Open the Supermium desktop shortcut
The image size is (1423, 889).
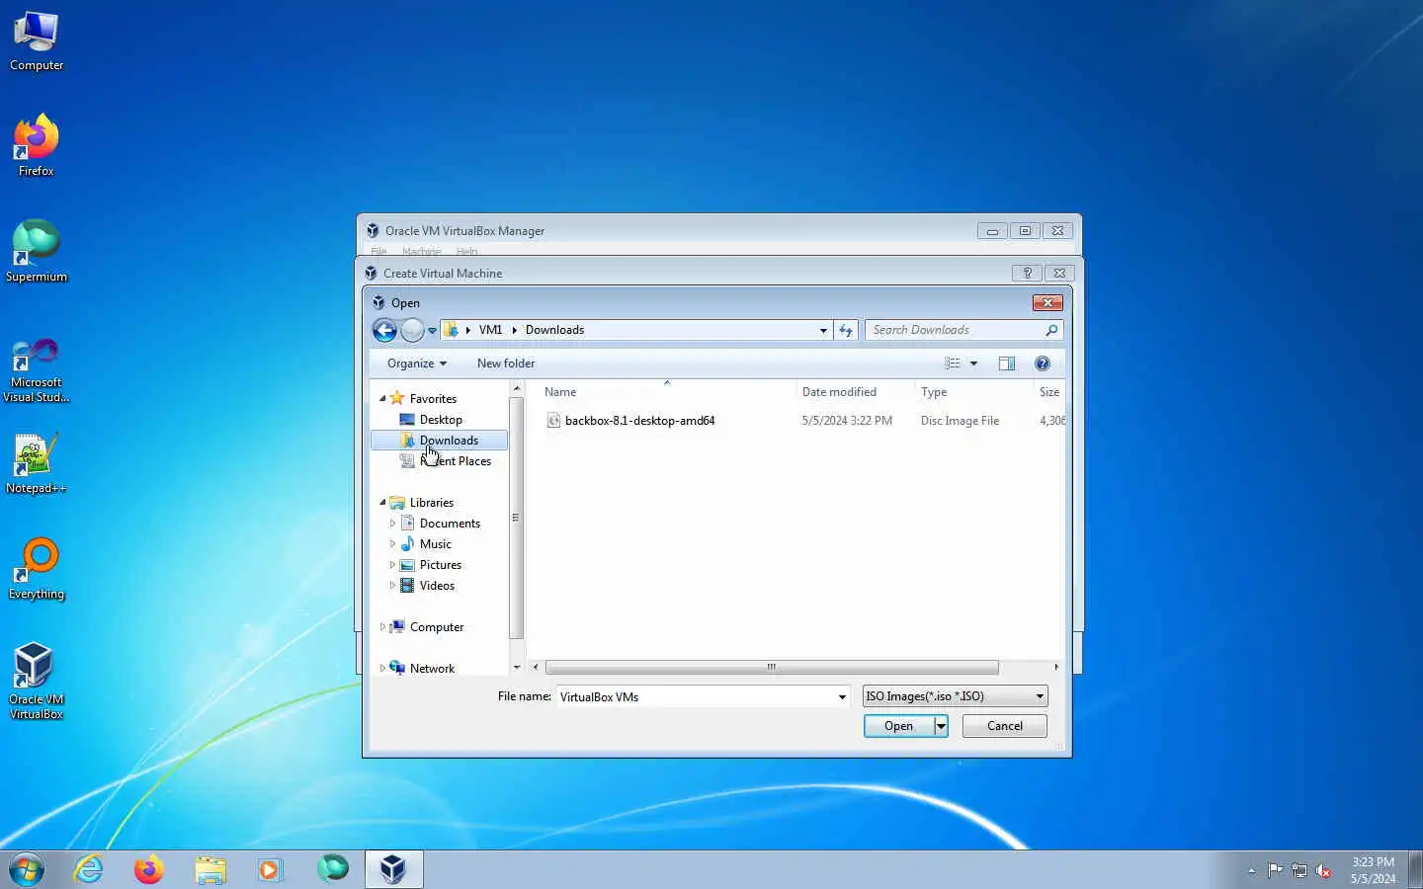click(x=37, y=252)
